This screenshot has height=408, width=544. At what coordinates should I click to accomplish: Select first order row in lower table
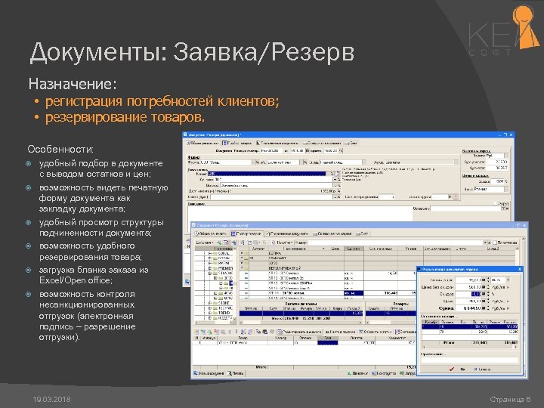(304, 343)
